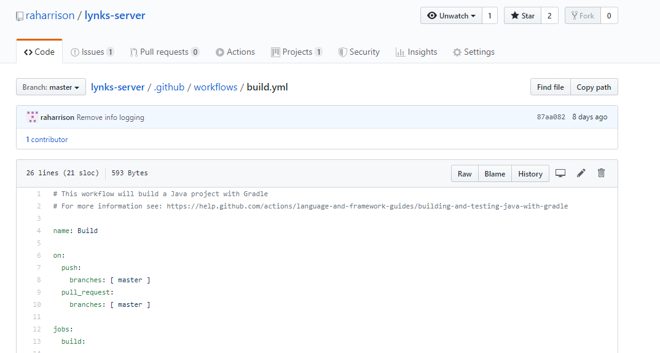The height and width of the screenshot is (353, 660).
Task: Edit build.yml with the pencil icon
Action: click(x=581, y=173)
